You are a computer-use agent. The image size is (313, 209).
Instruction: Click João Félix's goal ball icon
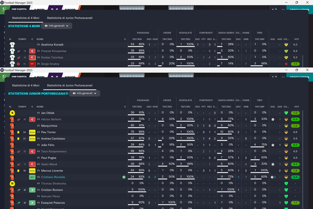(x=273, y=145)
